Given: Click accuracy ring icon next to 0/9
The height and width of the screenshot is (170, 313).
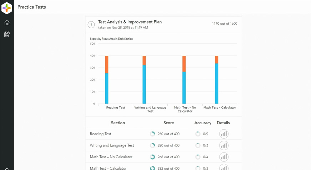Looking at the screenshot, I should 198,134.
